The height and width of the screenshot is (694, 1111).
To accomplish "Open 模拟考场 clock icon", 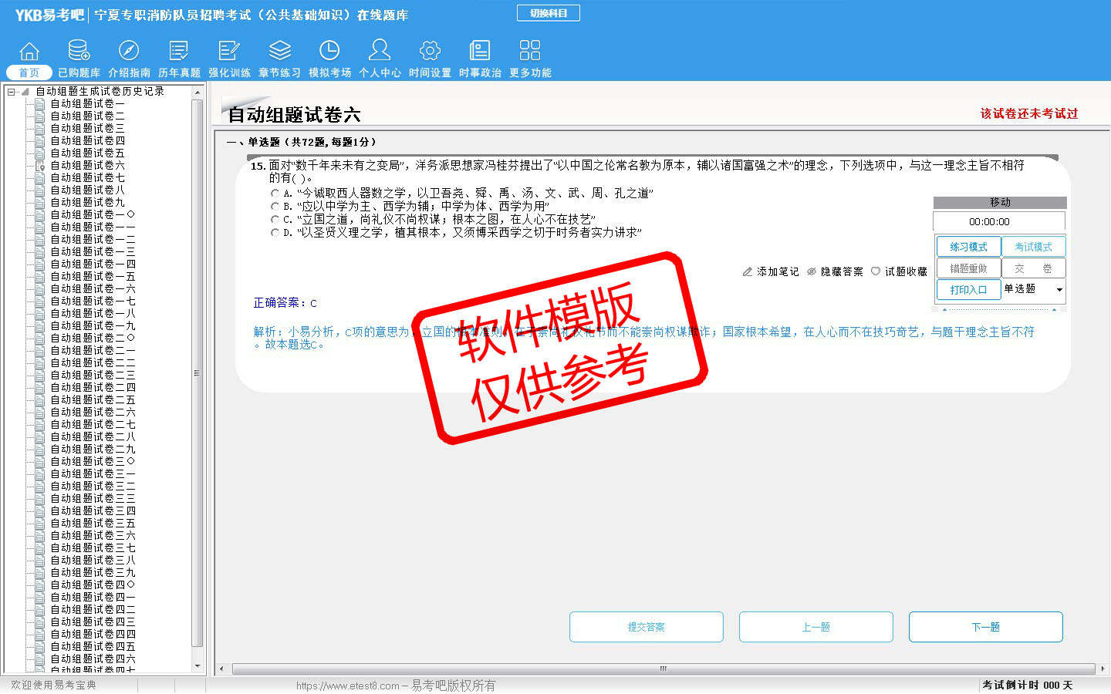I will click(329, 51).
